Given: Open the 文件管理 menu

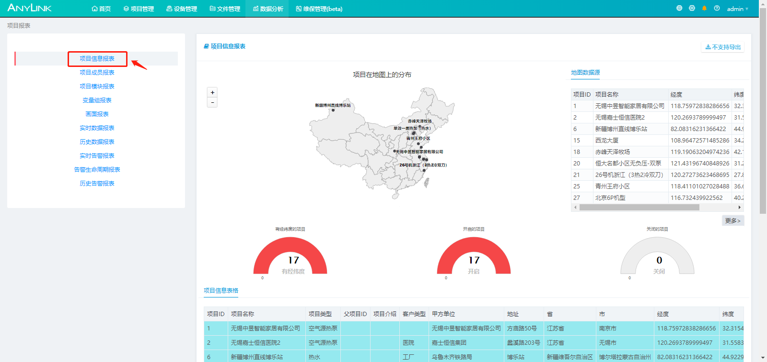Looking at the screenshot, I should click(225, 9).
